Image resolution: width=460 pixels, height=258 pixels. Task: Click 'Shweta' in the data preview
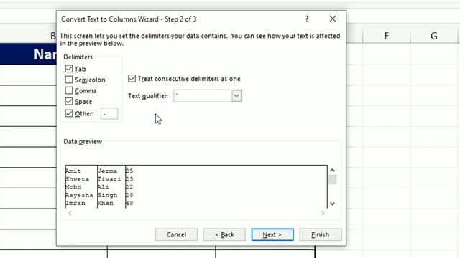coord(77,179)
